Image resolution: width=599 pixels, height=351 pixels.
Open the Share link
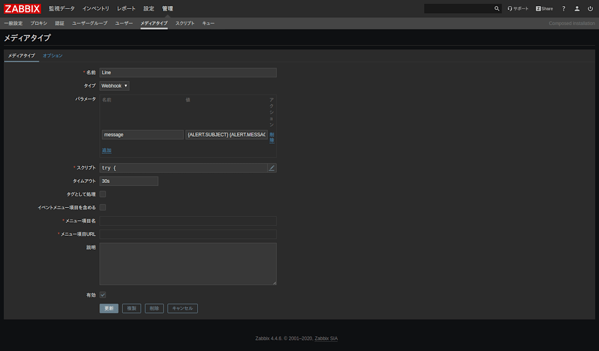pyautogui.click(x=545, y=8)
